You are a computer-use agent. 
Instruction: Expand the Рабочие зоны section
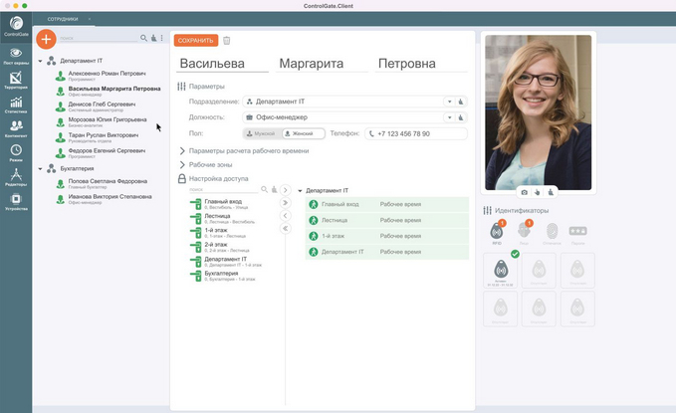pos(213,164)
